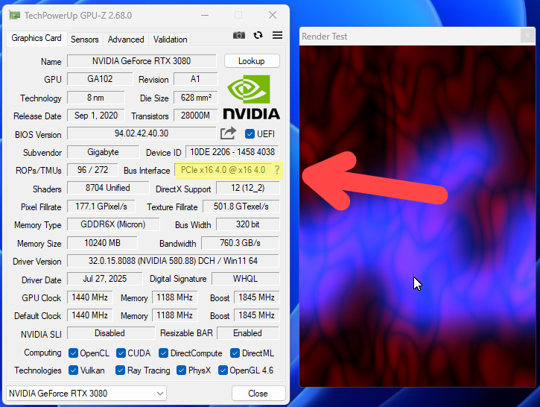Viewport: 540px width, 407px height.
Task: Toggle the CUDA checkbox
Action: pos(121,353)
